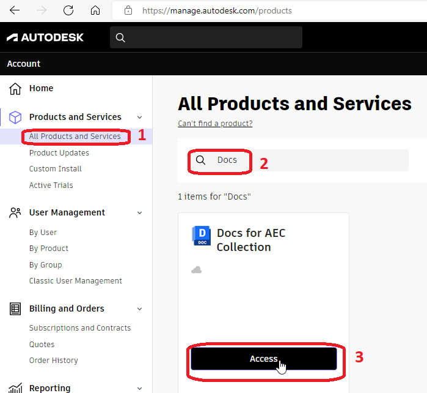Click the User Management people icon
The image size is (427, 393).
click(15, 213)
